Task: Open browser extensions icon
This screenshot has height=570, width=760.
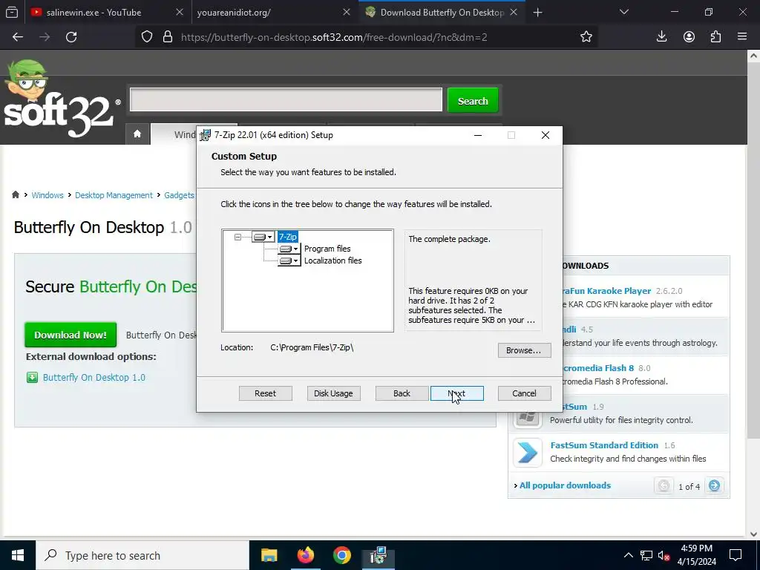Action: pyautogui.click(x=716, y=37)
